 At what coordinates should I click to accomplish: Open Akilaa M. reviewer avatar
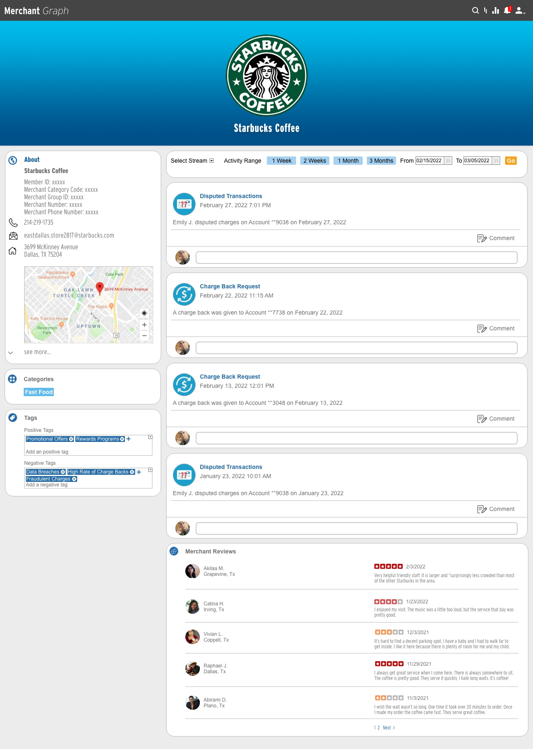192,571
